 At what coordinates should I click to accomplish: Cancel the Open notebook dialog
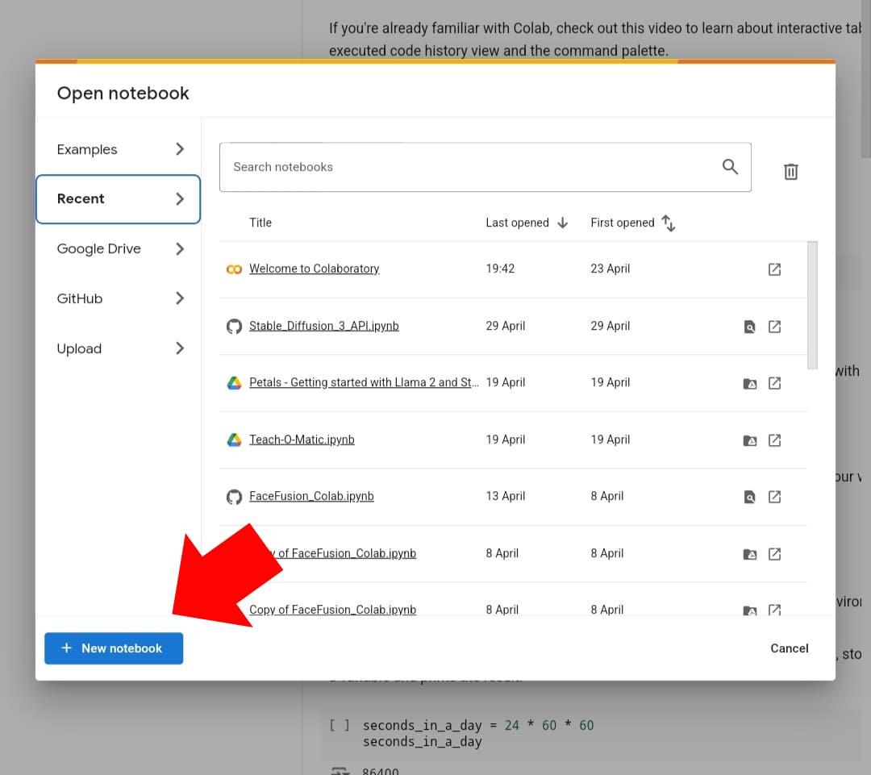(x=789, y=648)
